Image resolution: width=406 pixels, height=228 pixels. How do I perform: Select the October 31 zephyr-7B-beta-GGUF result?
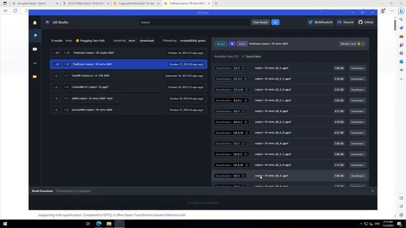pos(129,110)
